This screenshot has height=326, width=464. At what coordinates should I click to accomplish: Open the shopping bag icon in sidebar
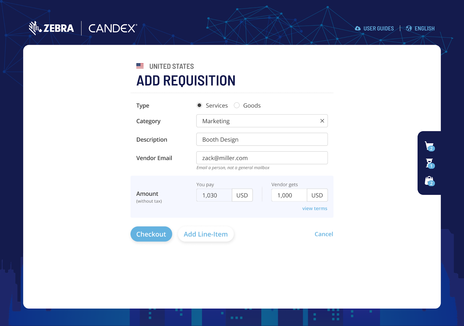click(x=429, y=181)
